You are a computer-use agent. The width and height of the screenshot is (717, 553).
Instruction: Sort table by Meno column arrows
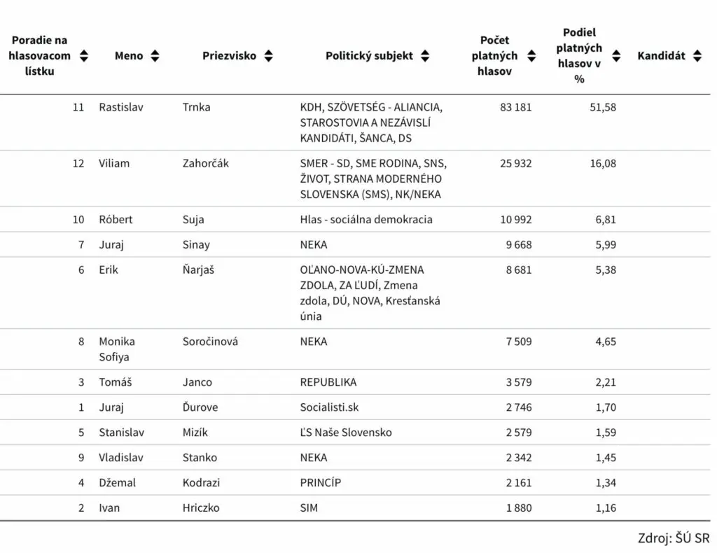(155, 56)
